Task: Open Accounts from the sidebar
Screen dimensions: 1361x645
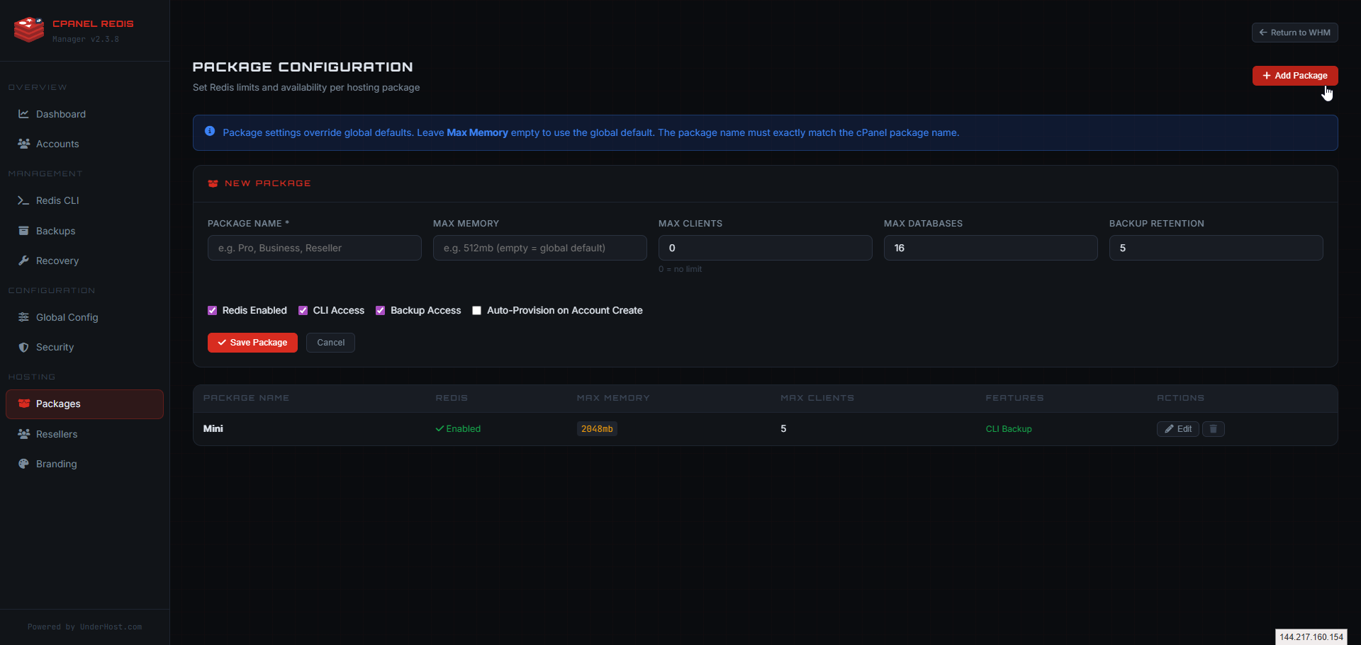Action: pyautogui.click(x=23, y=144)
